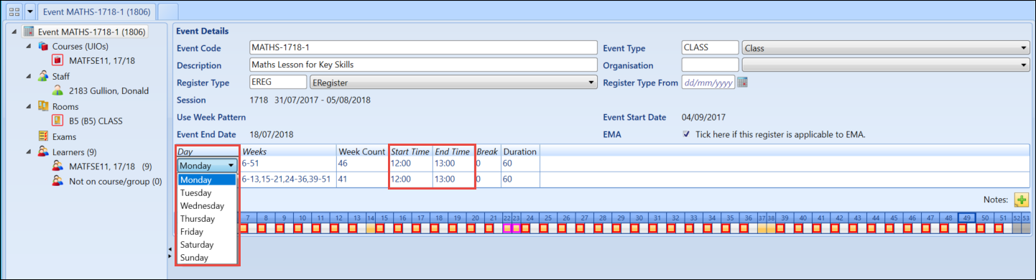Select staff member 2183 Gullion, Donald
Viewport: 1036px width, 280px height.
pyautogui.click(x=108, y=91)
